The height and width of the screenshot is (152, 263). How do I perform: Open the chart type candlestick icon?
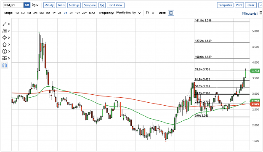tap(34, 5)
